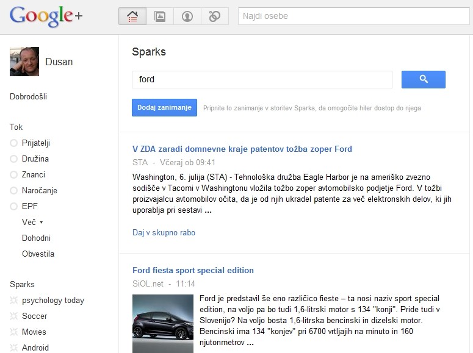Click the 11:14 timestamp

pos(186,283)
